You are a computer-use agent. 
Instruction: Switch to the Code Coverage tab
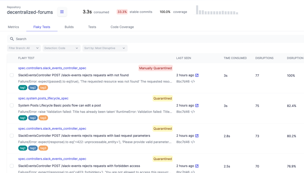[122, 27]
